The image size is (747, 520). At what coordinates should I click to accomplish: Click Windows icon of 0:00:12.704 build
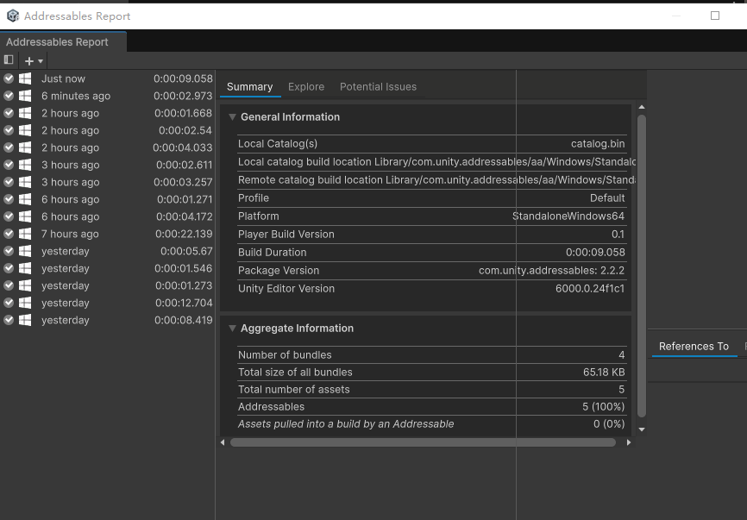click(25, 303)
